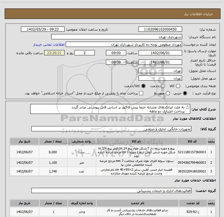Click the واحد شمارش column header
The height and width of the screenshot is (217, 224).
click(x=81, y=142)
